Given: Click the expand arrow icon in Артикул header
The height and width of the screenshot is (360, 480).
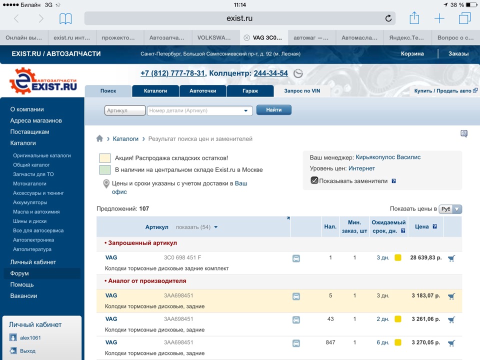Looking at the screenshot, I should [x=288, y=218].
